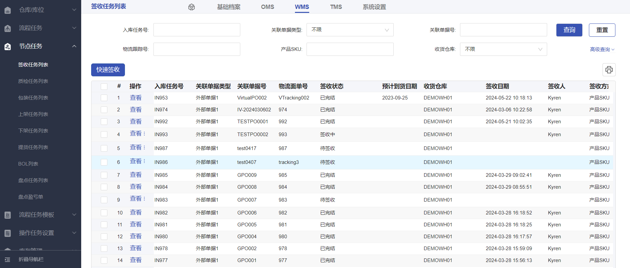Check the box for row IN992

[104, 122]
